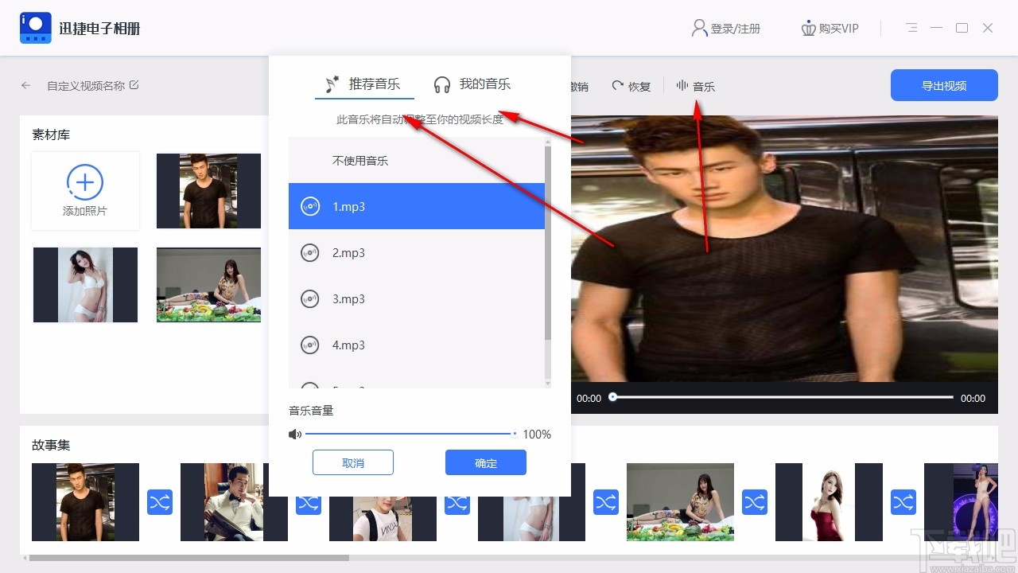Click the 音乐音量 label

tap(311, 411)
